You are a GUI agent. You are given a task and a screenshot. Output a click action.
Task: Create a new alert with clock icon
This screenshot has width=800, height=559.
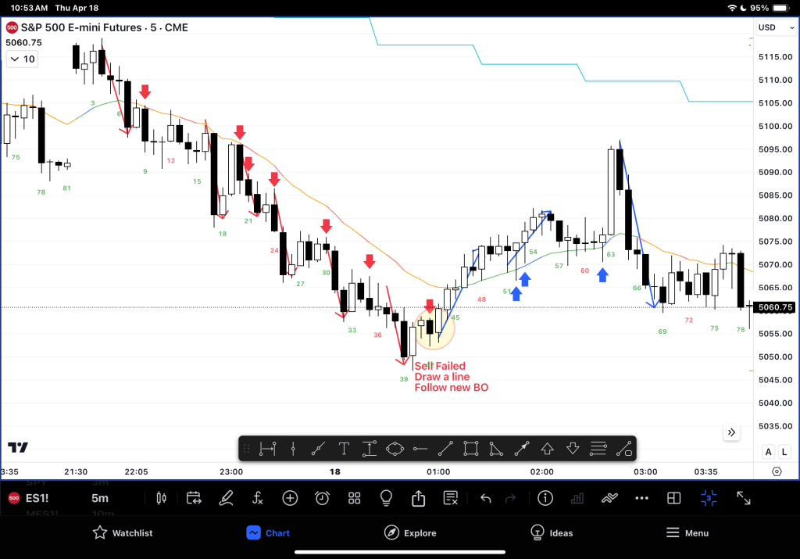322,498
